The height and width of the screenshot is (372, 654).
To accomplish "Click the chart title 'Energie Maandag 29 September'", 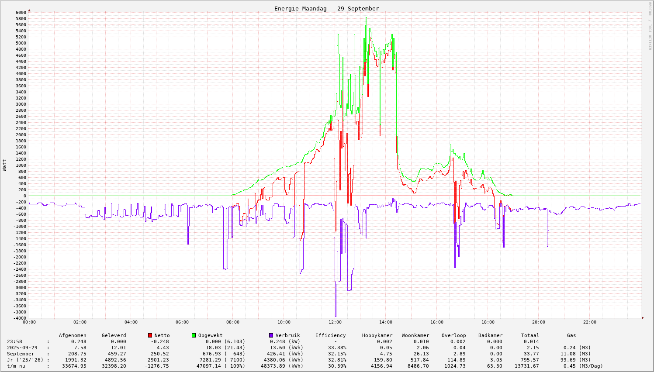I will 326,9.
